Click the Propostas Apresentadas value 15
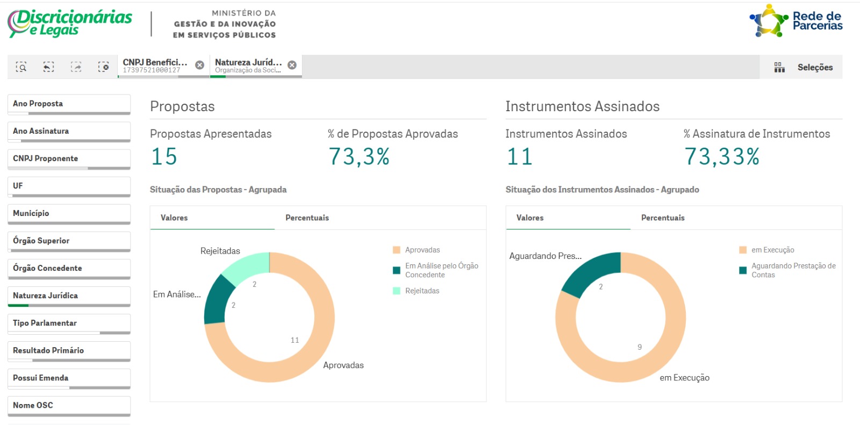860x425 pixels. 164,157
